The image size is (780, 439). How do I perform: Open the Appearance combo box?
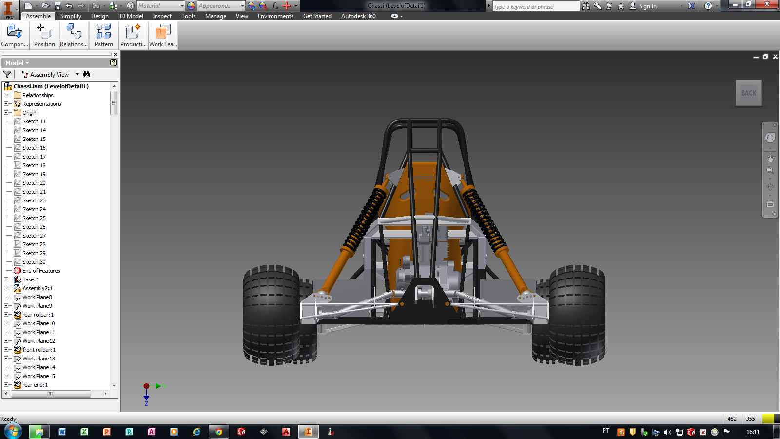[x=221, y=6]
